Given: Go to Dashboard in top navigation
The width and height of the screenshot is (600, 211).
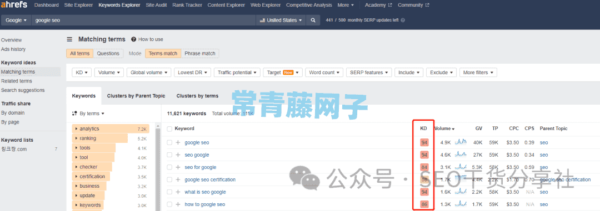Looking at the screenshot, I should (x=46, y=5).
